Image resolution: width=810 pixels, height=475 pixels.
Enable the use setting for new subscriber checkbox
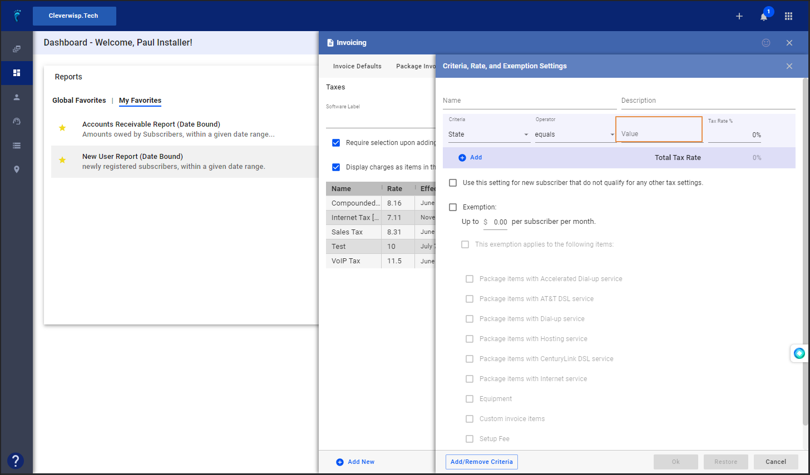tap(453, 183)
